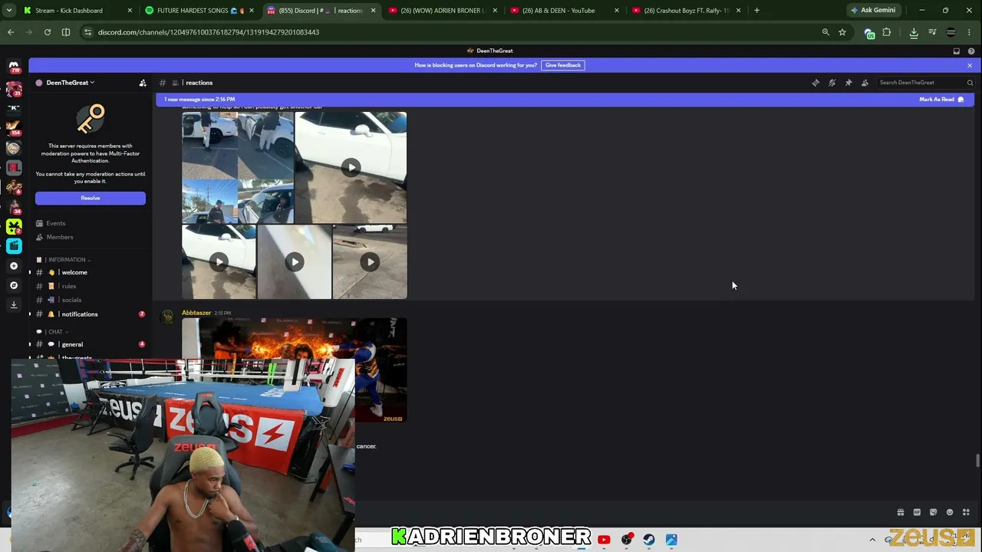Open Chrome media controls icon
This screenshot has height=552, width=982.
pos(932,32)
